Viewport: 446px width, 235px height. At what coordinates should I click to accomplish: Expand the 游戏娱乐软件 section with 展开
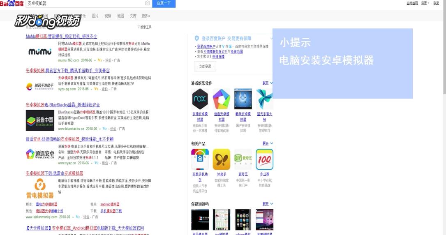point(268,83)
